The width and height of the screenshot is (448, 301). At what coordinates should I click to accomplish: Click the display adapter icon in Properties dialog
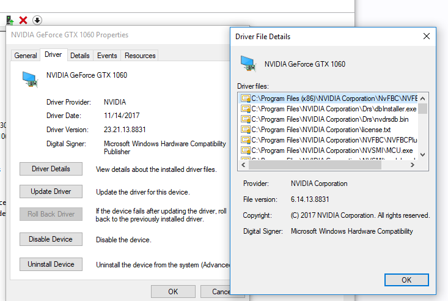click(x=30, y=80)
